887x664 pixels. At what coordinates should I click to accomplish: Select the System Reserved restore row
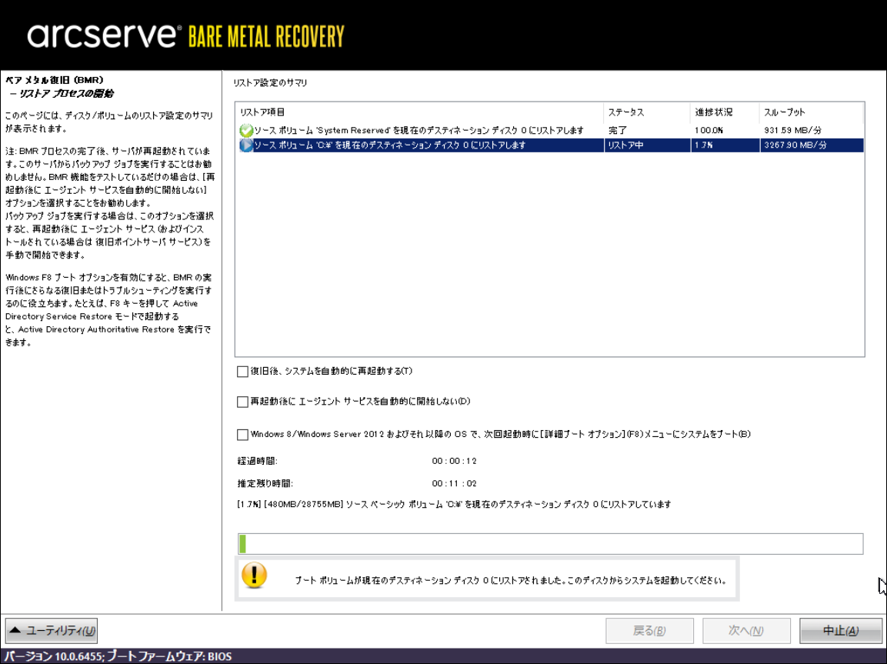[419, 131]
